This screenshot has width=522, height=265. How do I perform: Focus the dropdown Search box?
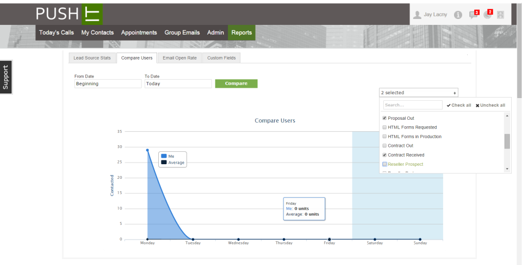click(x=413, y=105)
